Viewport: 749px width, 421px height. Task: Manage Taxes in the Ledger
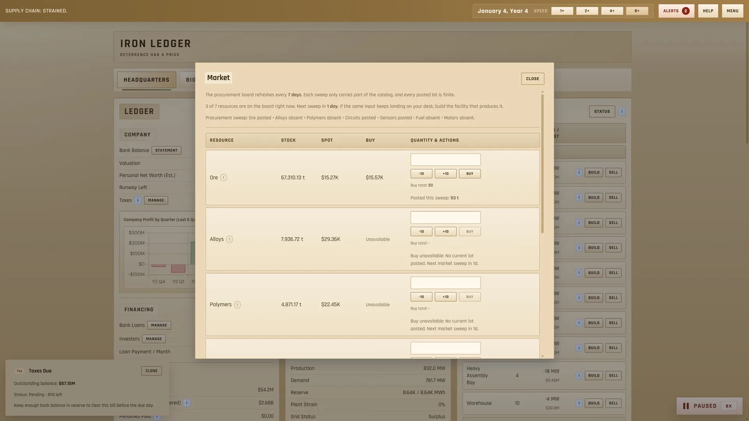tap(156, 200)
